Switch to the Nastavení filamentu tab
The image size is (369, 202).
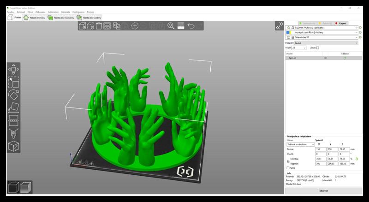61,18
